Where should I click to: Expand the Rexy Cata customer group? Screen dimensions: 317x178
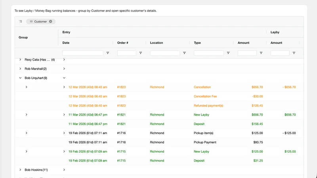pyautogui.click(x=20, y=60)
